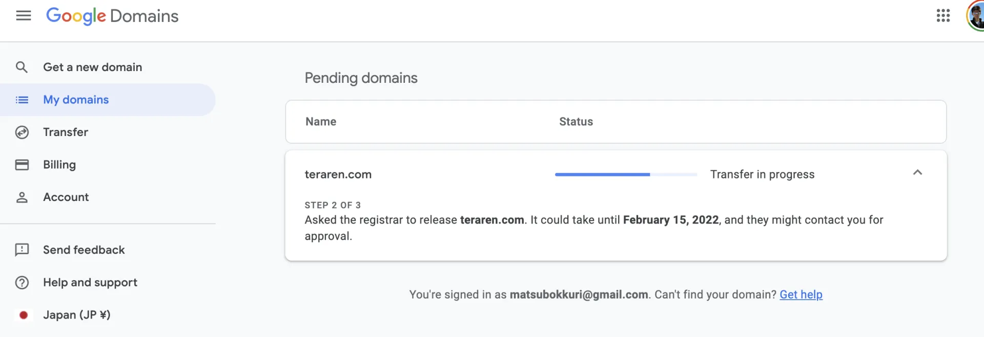Viewport: 984px width, 337px height.
Task: Click the Name column header
Action: 321,122
